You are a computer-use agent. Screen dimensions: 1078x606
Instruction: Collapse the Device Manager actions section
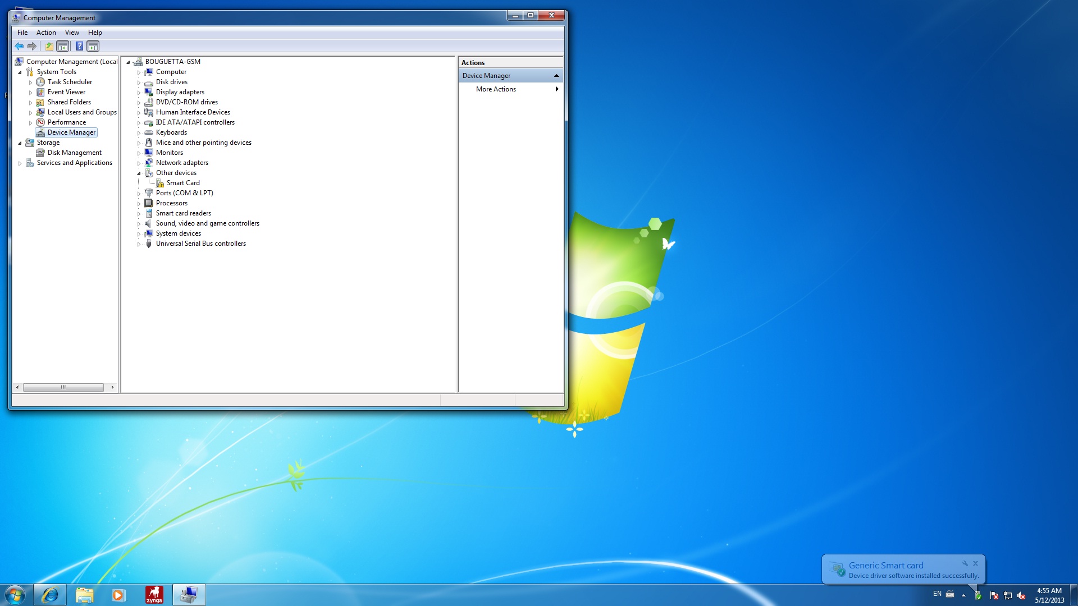pos(556,76)
